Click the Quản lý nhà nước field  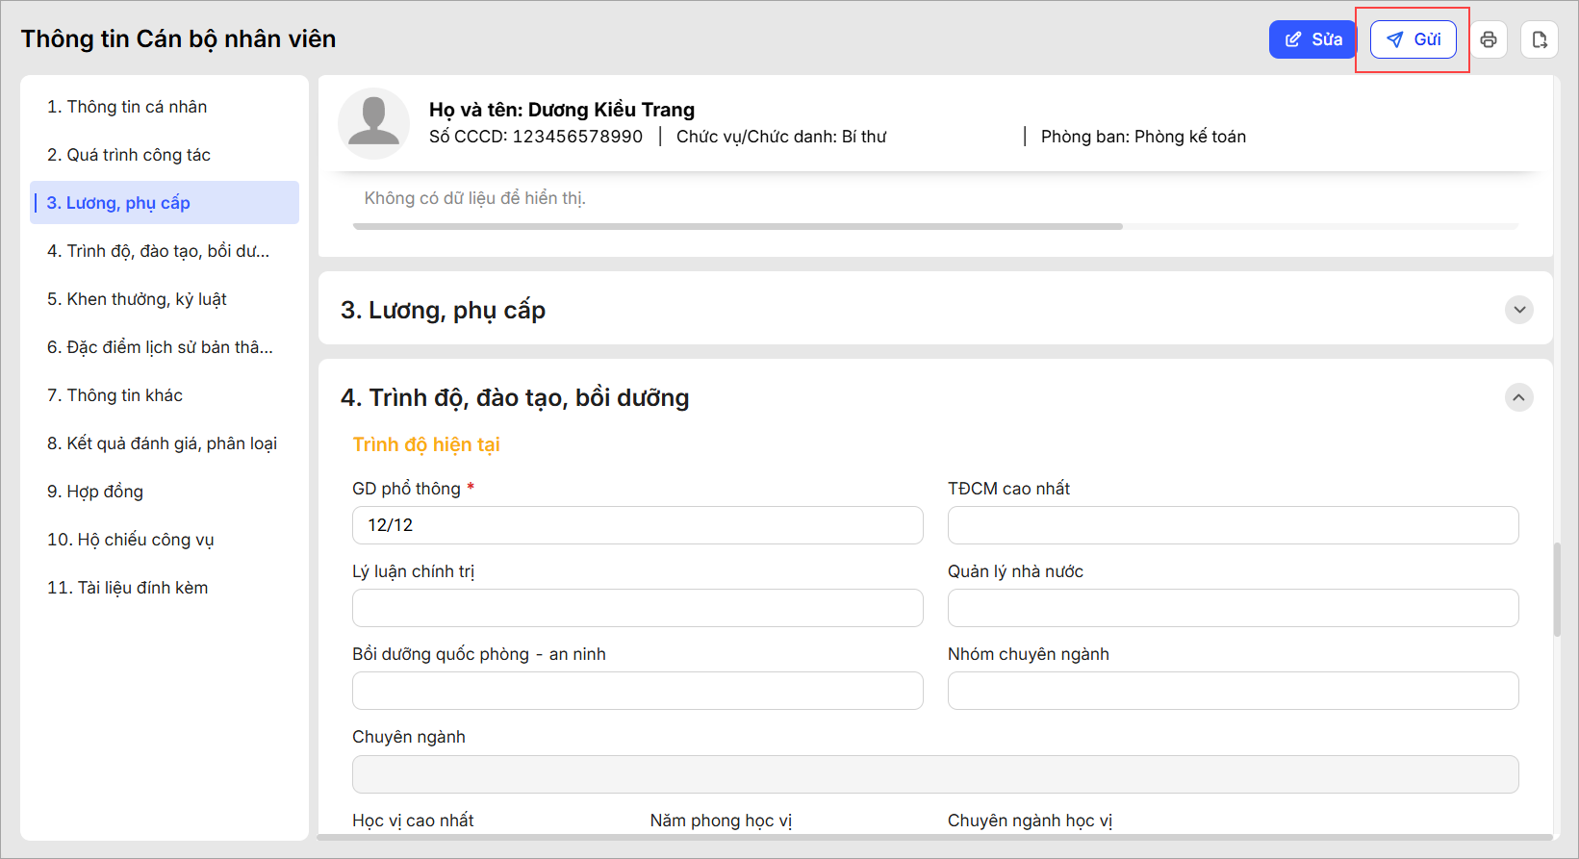pos(1233,608)
